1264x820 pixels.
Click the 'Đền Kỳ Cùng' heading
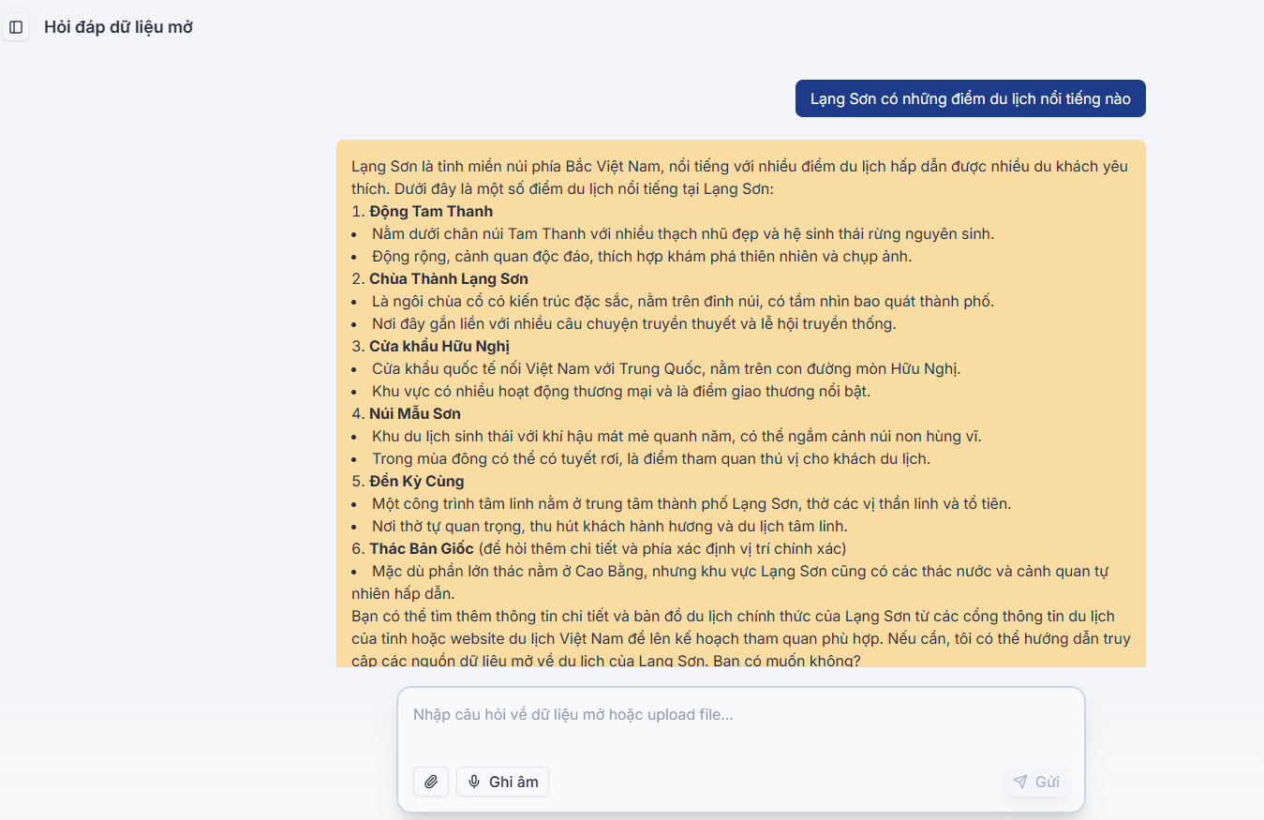(416, 482)
